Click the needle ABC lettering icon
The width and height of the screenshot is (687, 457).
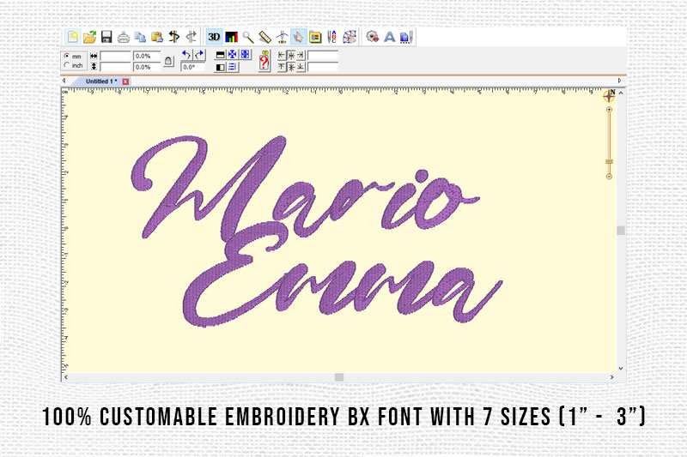pos(331,37)
